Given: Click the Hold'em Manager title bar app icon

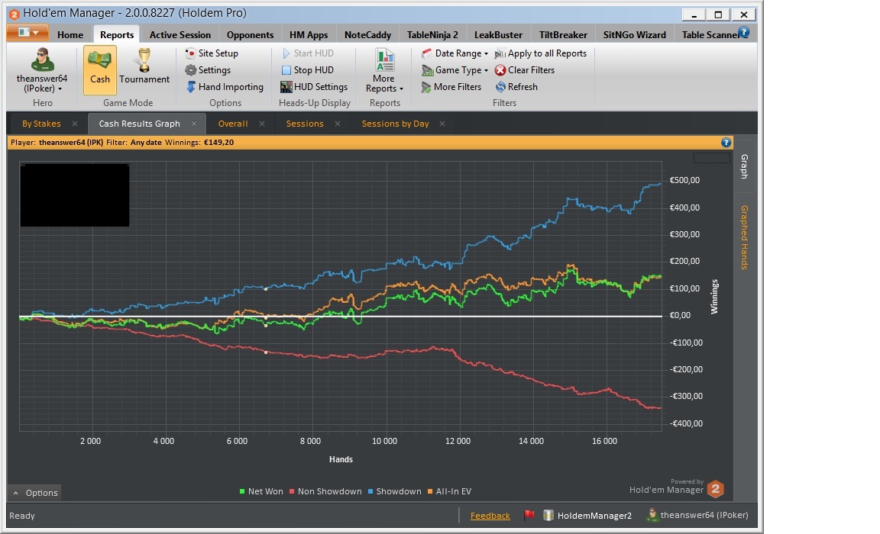Looking at the screenshot, I should [15, 14].
